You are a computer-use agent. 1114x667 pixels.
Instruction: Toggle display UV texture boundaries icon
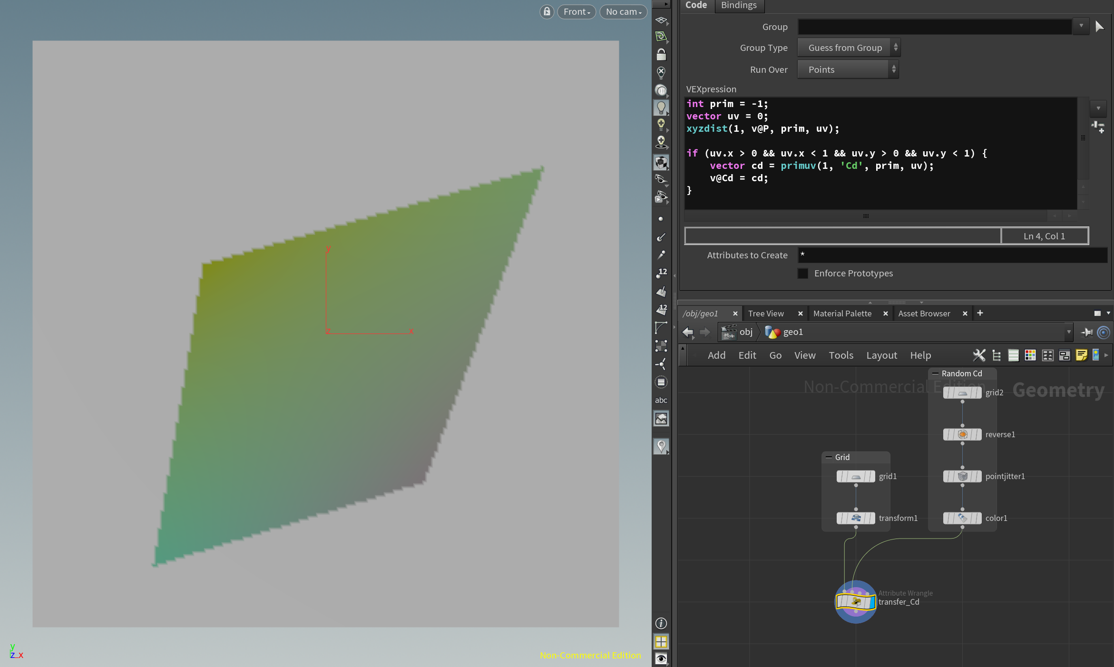(x=661, y=345)
